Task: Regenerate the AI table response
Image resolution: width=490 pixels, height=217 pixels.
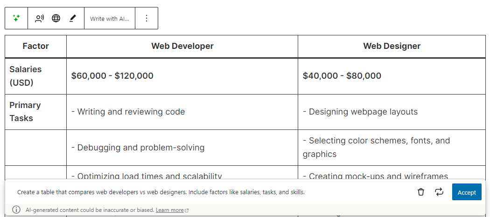Action: click(x=439, y=192)
